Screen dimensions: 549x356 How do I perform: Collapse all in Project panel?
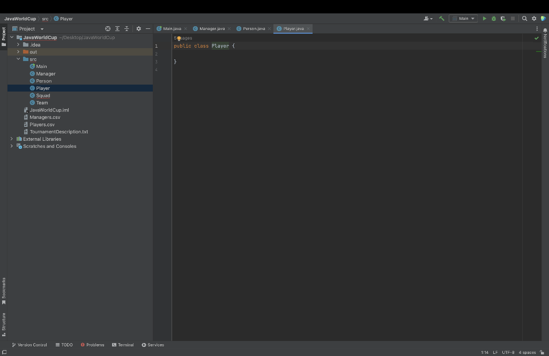(x=127, y=29)
